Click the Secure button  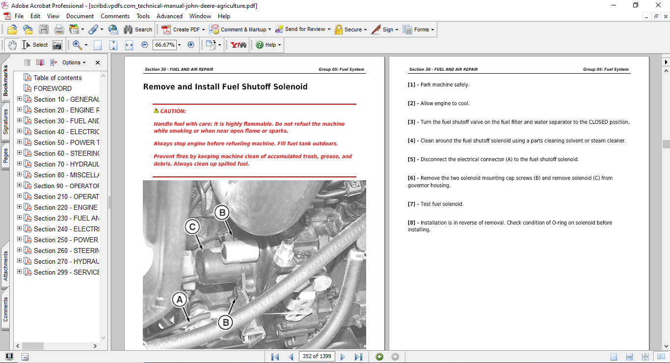[x=350, y=29]
